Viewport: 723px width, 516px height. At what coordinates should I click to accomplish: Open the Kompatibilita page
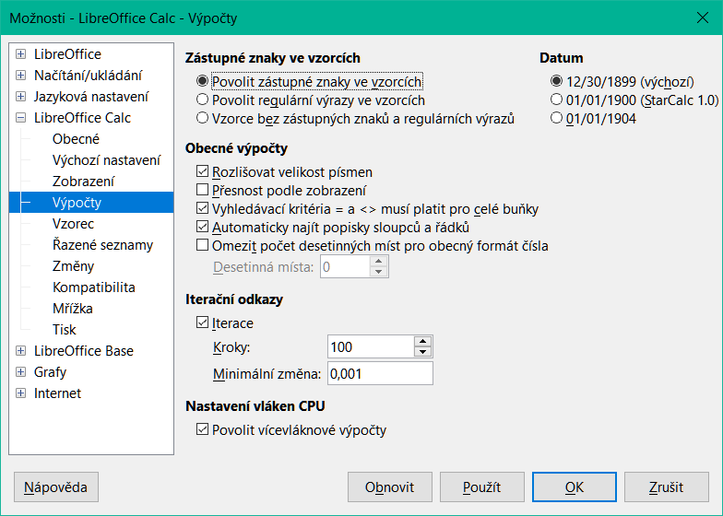coord(94,287)
